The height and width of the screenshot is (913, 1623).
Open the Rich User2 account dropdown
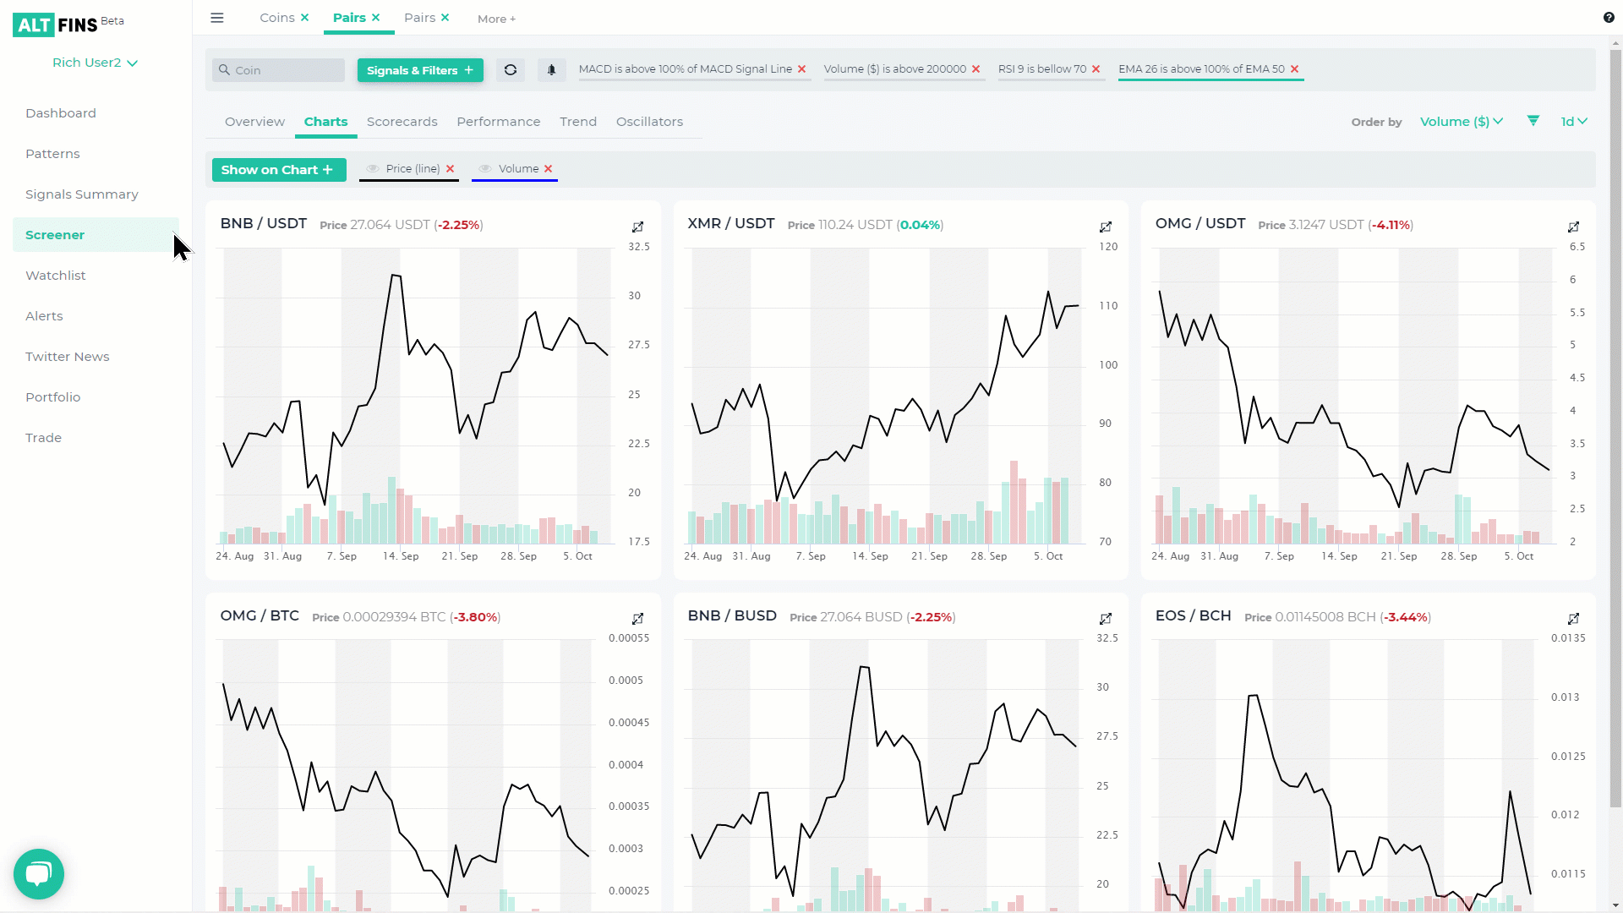(95, 63)
